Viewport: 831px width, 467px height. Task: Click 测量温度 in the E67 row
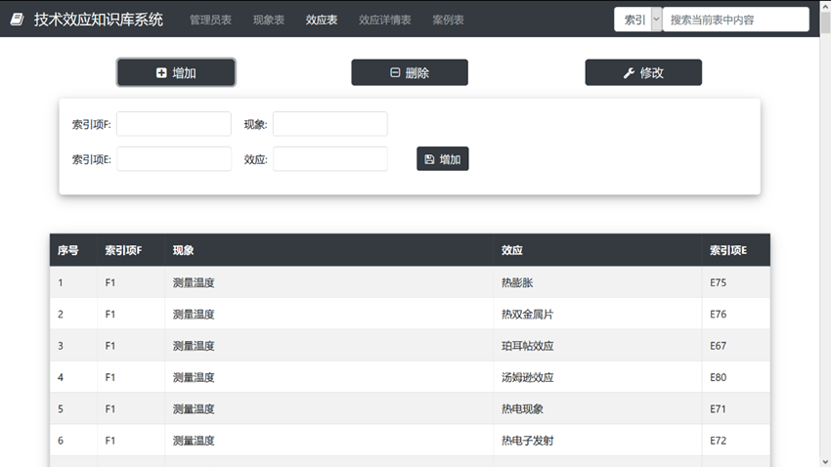tap(194, 346)
